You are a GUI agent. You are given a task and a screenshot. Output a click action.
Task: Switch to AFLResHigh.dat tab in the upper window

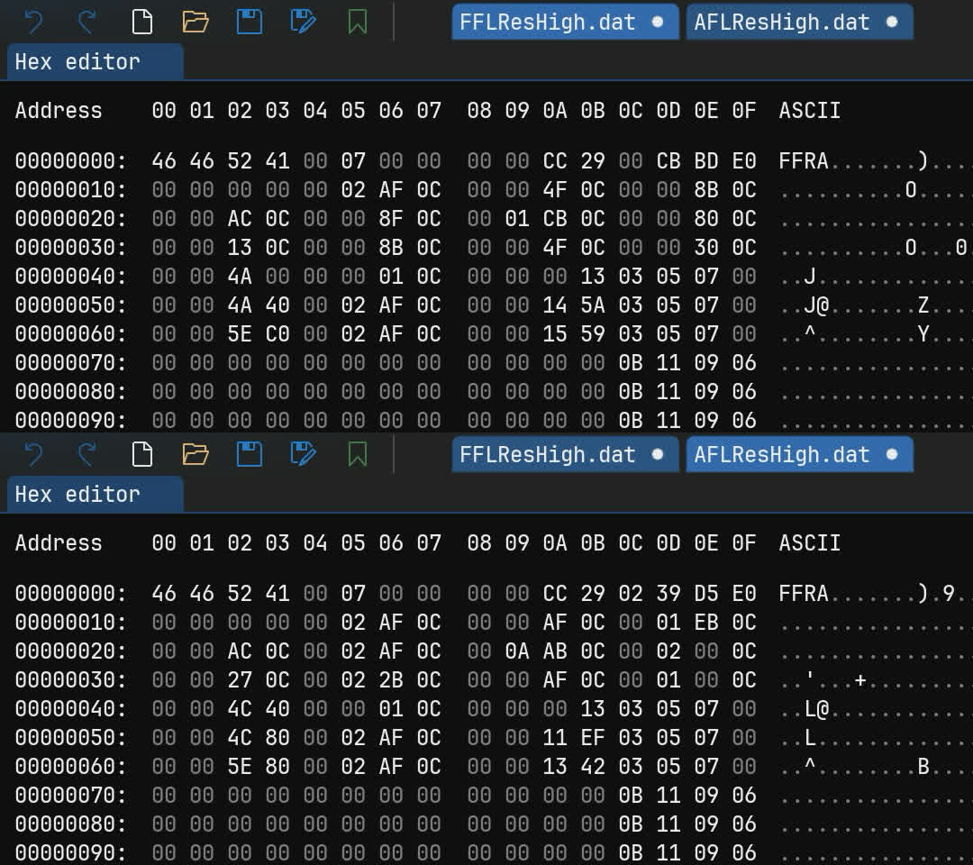pos(781,23)
